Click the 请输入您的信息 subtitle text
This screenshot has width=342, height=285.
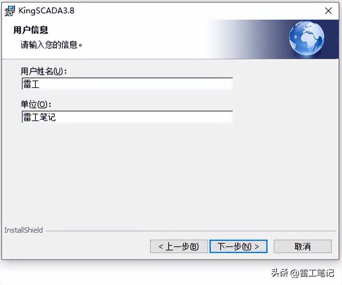pos(51,45)
